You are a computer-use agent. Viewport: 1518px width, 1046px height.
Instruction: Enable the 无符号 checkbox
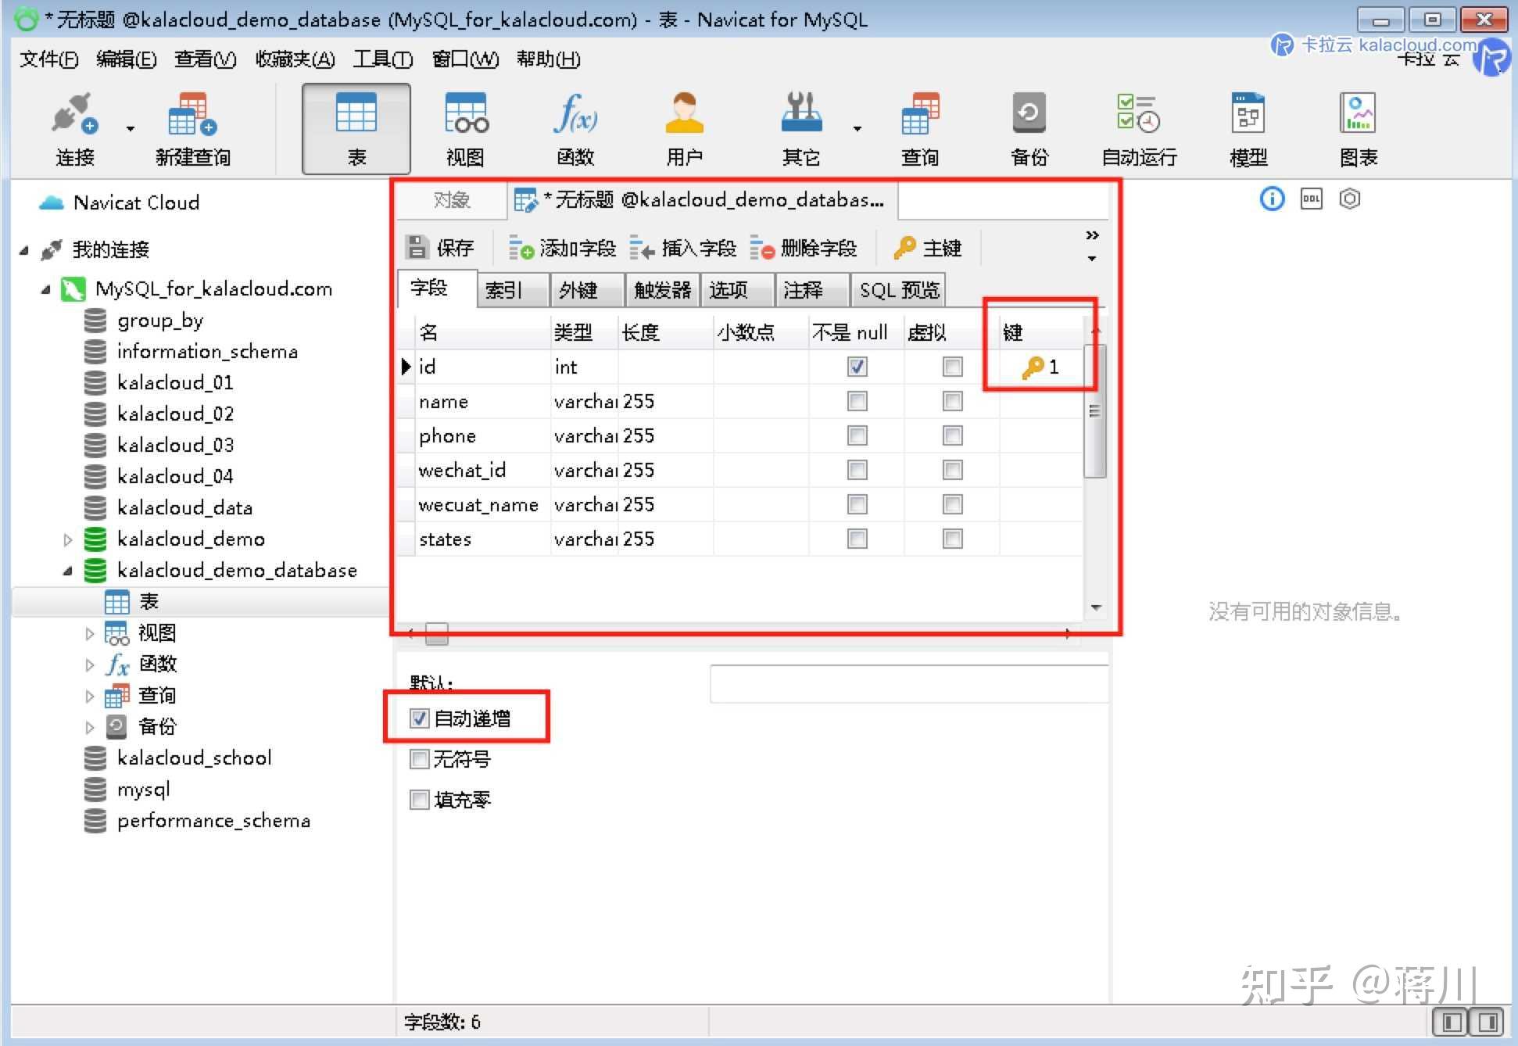tap(419, 759)
